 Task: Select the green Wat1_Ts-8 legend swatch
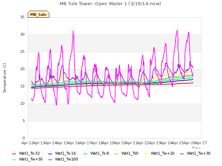click(86, 154)
